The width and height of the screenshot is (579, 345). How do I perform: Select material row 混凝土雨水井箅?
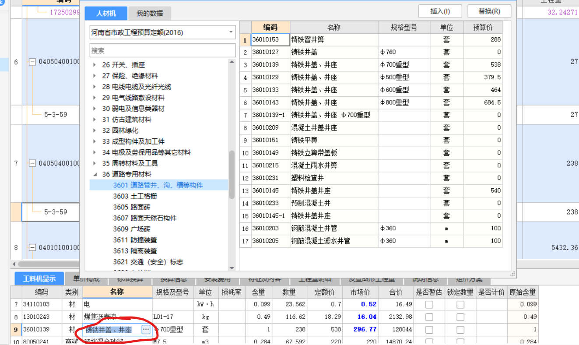[x=371, y=165]
